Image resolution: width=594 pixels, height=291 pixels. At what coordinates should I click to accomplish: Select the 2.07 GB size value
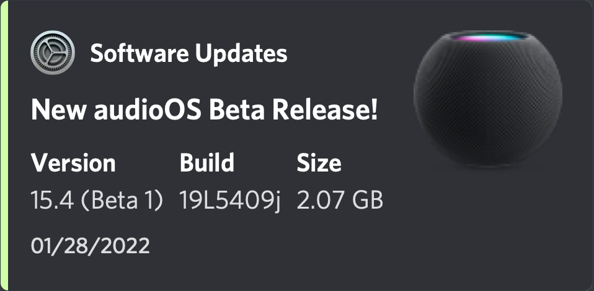pos(340,200)
